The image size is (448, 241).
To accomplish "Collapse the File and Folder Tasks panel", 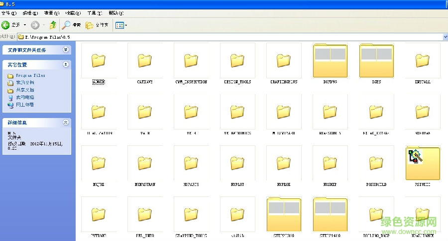I will 66,50.
